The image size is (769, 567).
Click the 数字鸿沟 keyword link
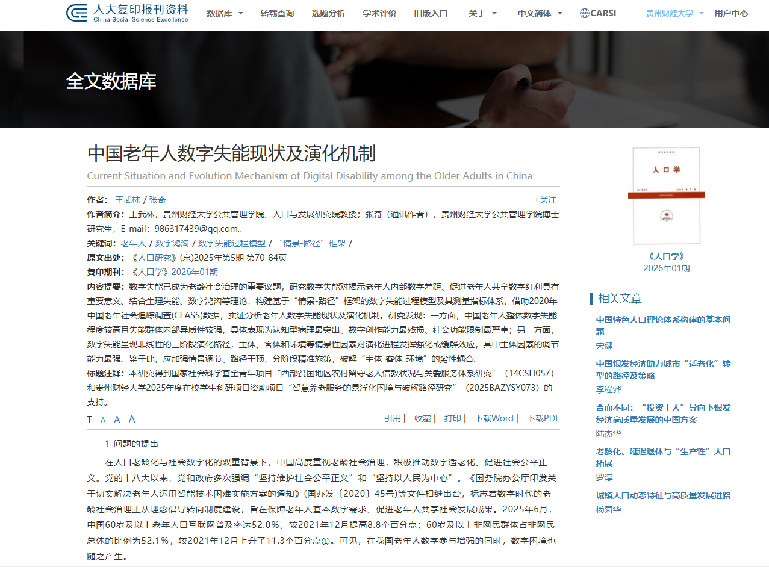[x=172, y=243]
